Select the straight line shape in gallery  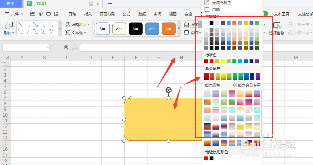[20, 24]
